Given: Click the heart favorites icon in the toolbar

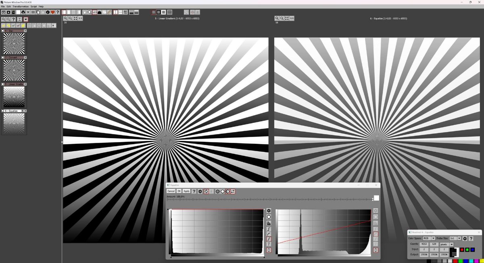Looking at the screenshot, I should (52, 12).
